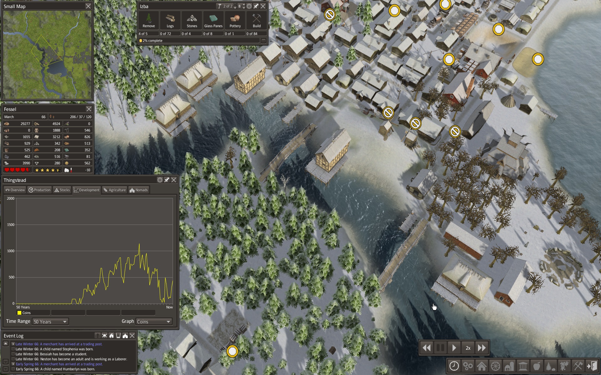Toggle the bucket events filter in Event Log

(118, 336)
